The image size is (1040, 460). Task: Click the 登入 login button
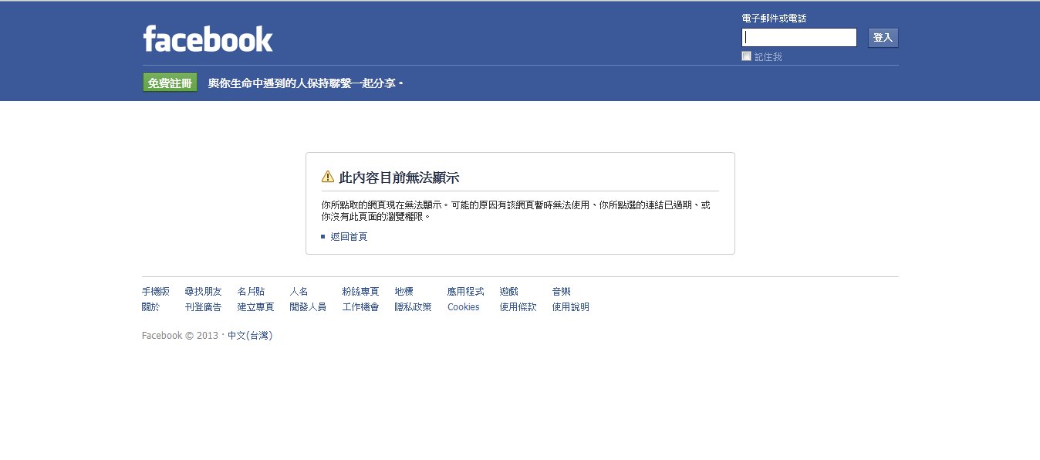click(883, 37)
